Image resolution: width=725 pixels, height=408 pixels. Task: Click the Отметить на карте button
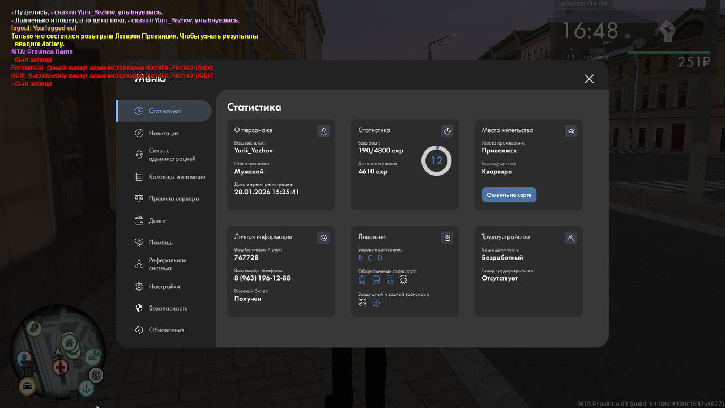click(509, 195)
